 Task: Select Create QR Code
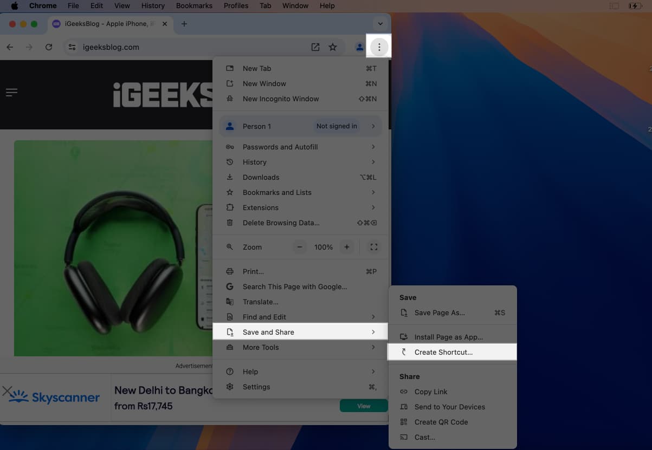click(453, 422)
